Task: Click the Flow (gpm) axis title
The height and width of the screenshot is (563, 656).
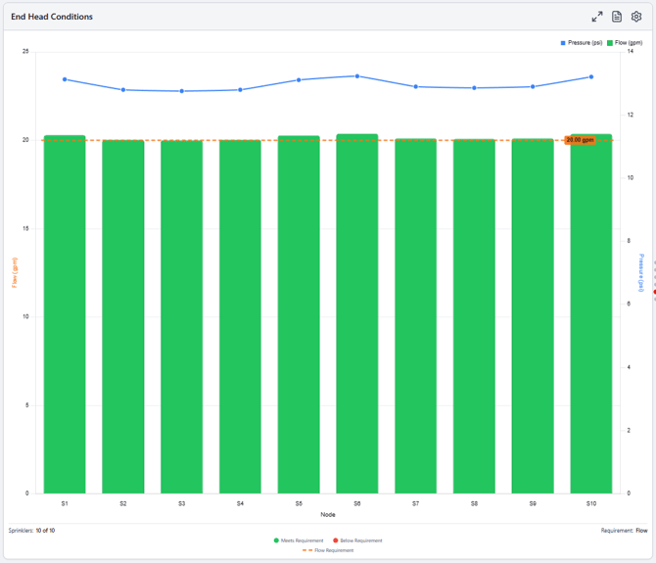Action: pos(15,273)
